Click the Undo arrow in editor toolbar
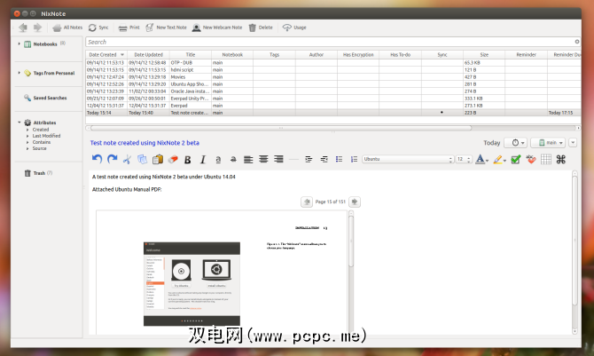 tap(98, 159)
